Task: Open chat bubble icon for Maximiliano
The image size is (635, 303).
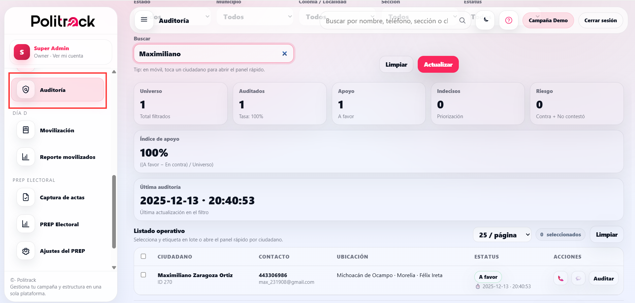Action: 578,278
